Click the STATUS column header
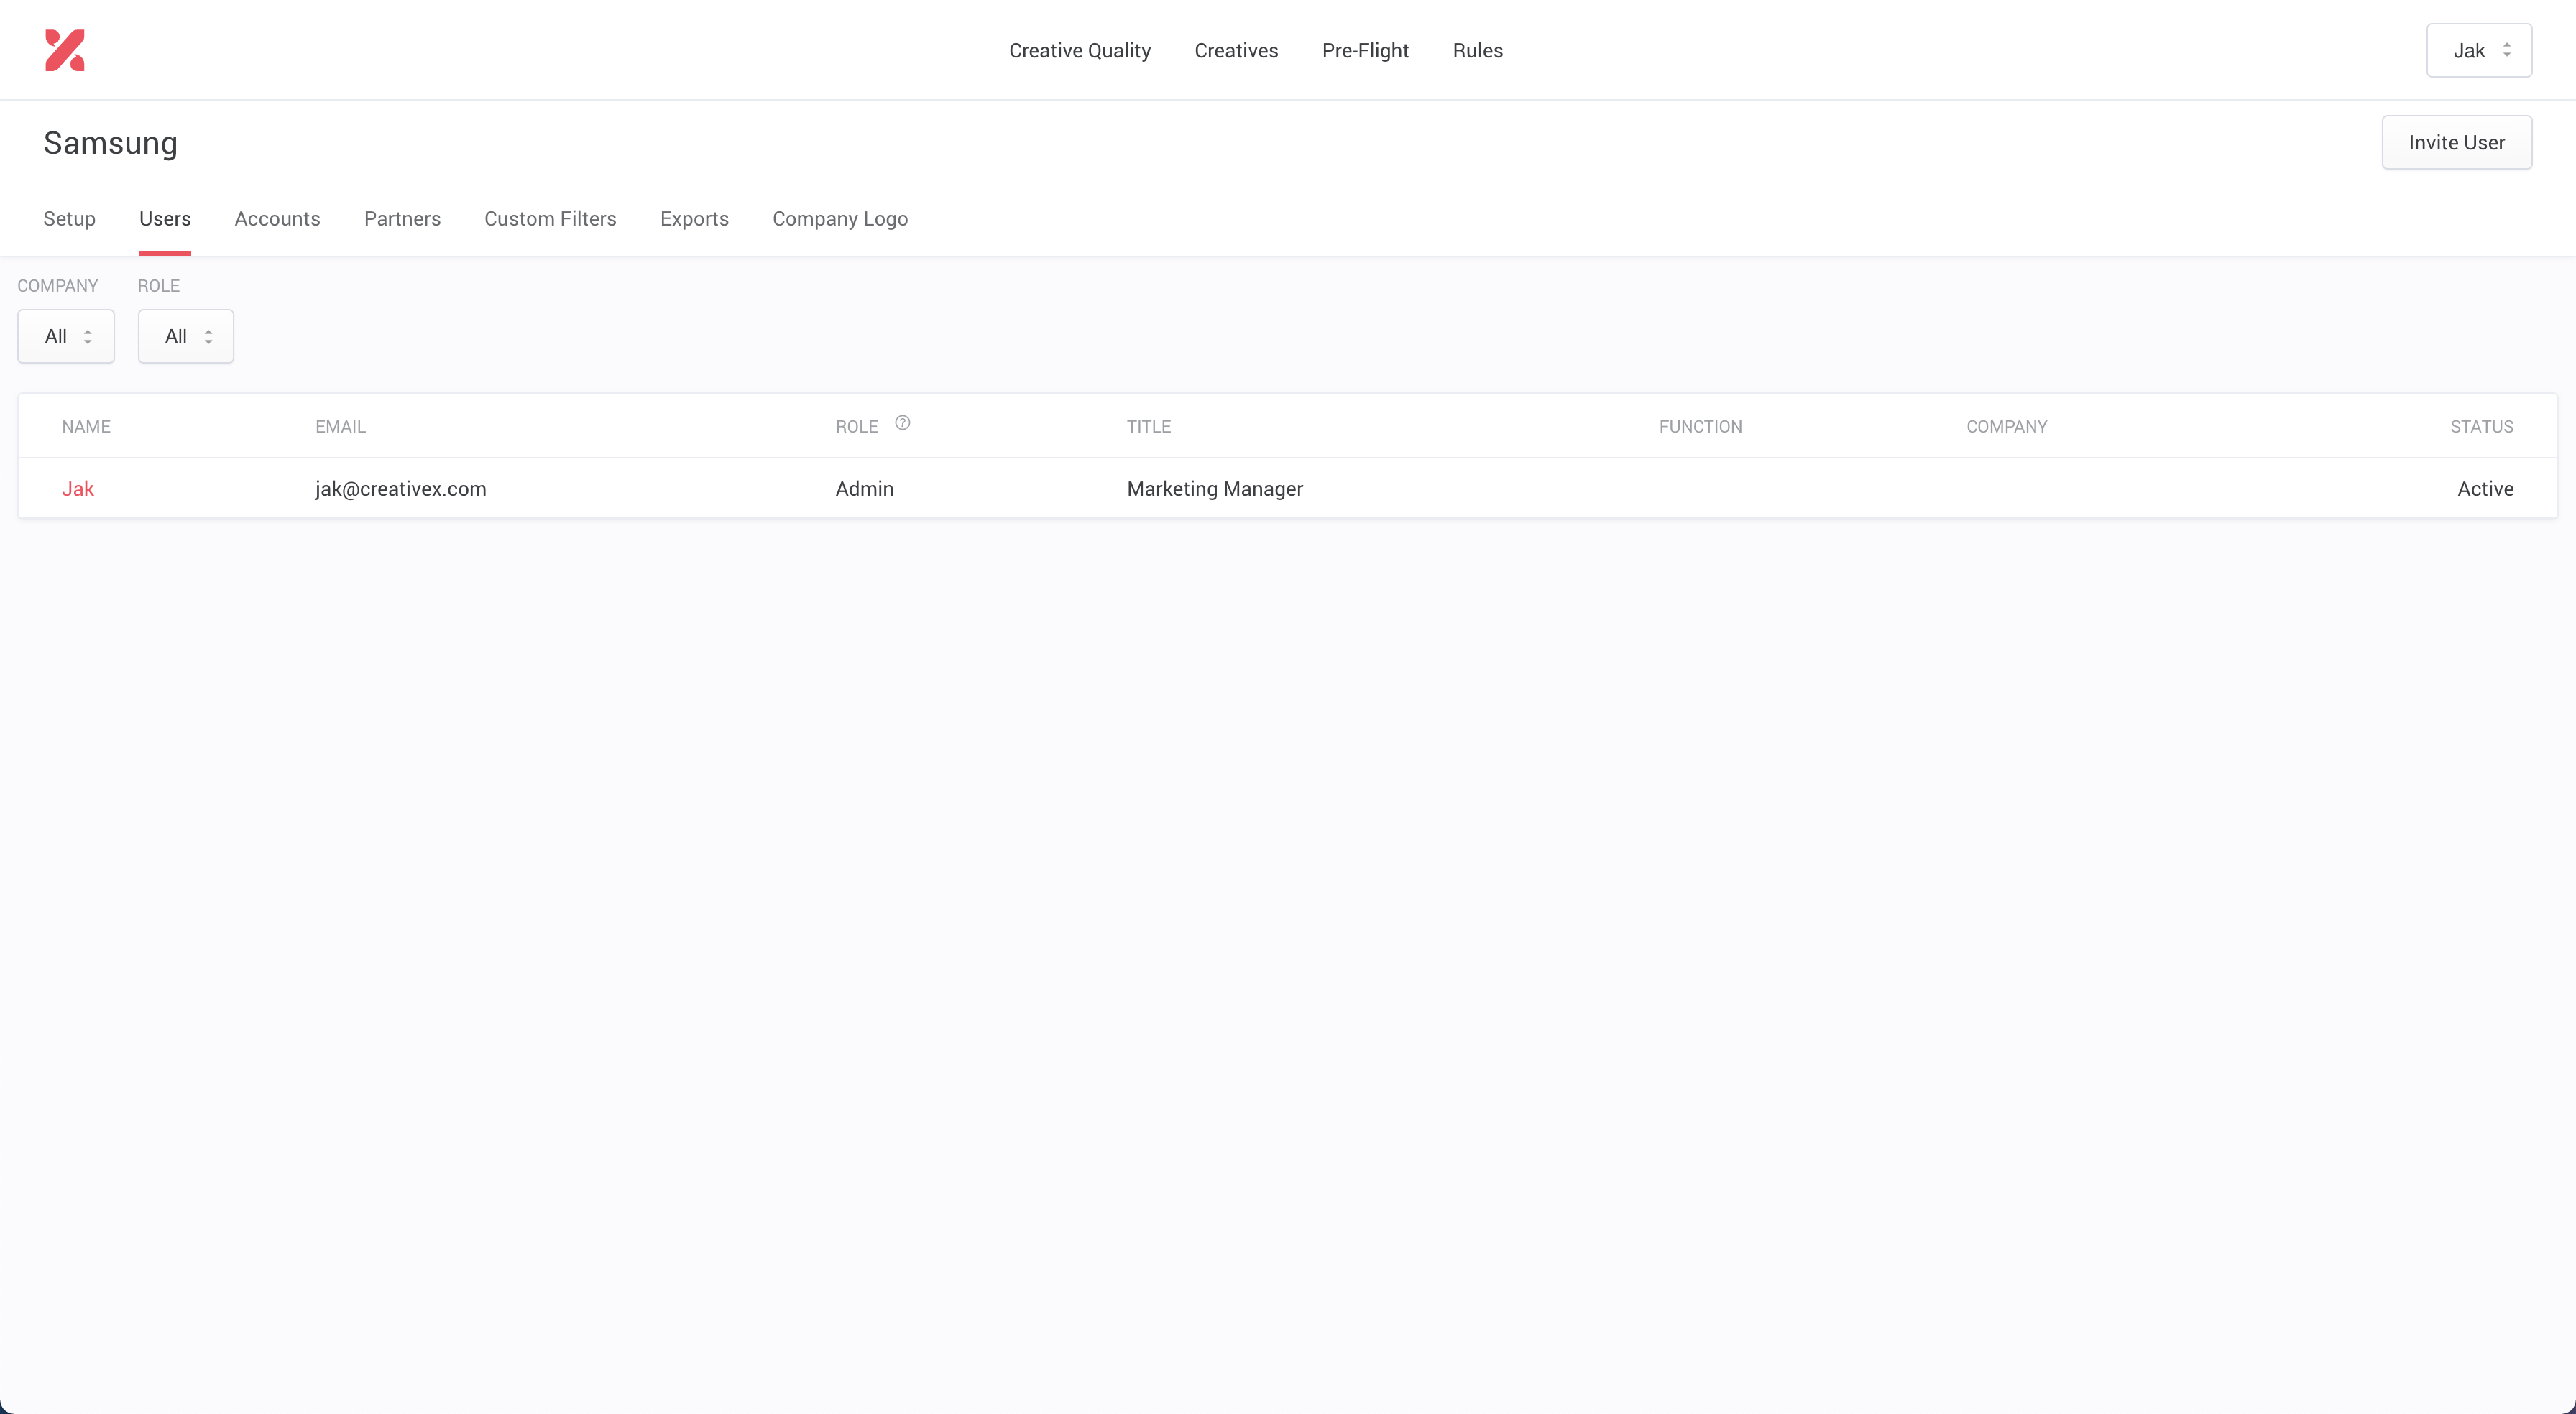Image resolution: width=2576 pixels, height=1414 pixels. pyautogui.click(x=2481, y=426)
